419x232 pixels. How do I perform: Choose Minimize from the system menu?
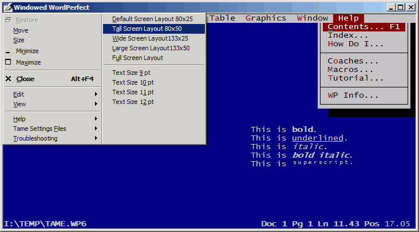tap(27, 51)
